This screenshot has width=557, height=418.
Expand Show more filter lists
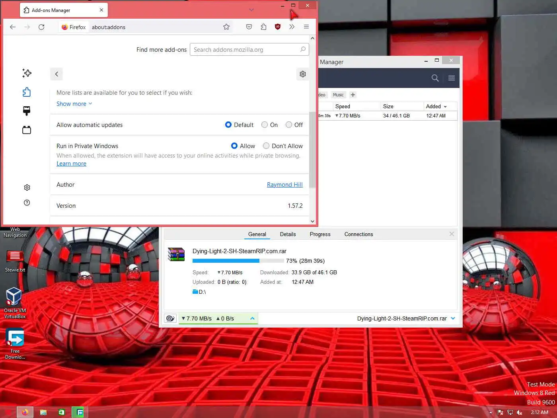tap(74, 104)
